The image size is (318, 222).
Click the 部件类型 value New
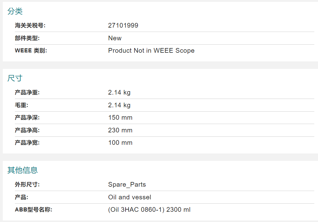point(115,38)
